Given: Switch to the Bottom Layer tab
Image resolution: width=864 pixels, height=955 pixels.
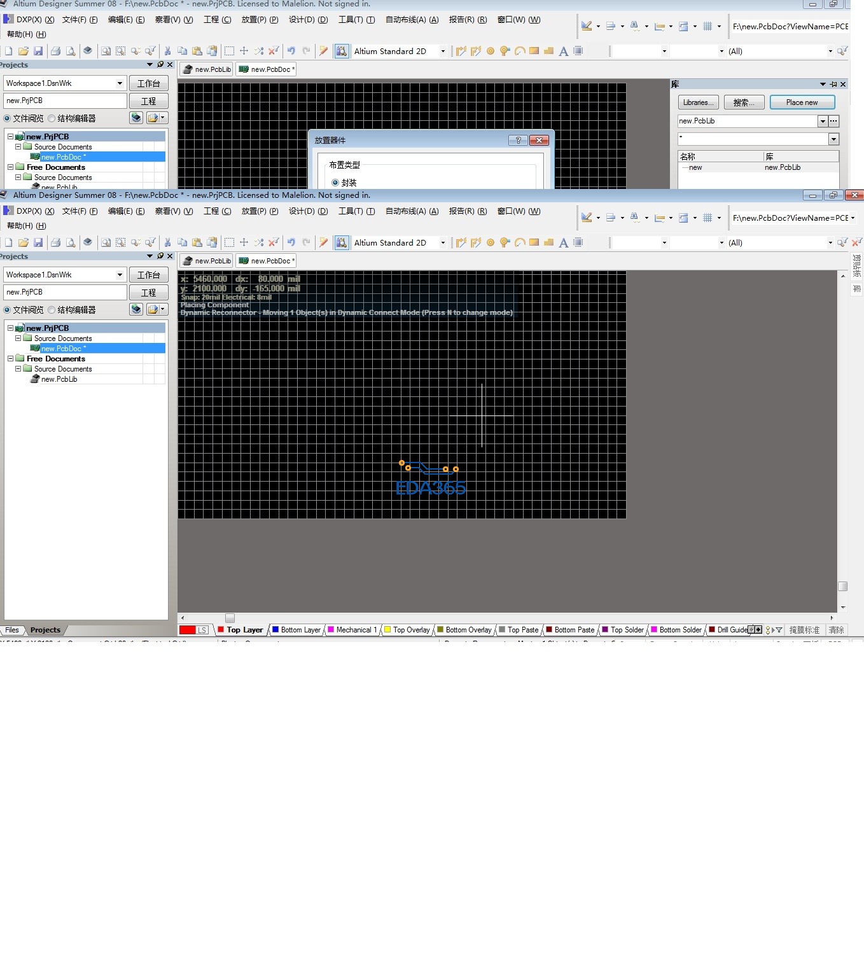Looking at the screenshot, I should click(296, 630).
